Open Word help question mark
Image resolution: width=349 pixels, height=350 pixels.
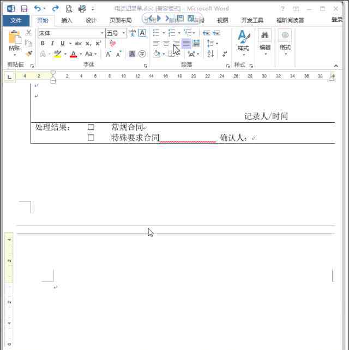(282, 9)
